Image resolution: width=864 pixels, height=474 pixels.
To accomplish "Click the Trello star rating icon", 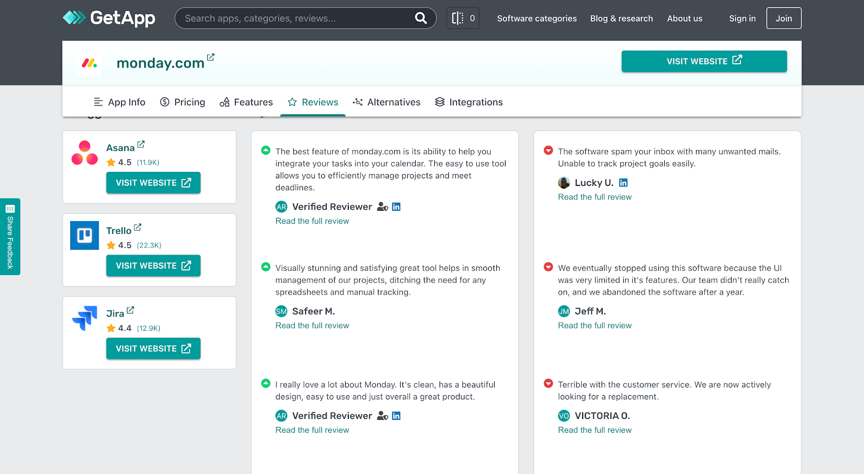I will point(111,245).
